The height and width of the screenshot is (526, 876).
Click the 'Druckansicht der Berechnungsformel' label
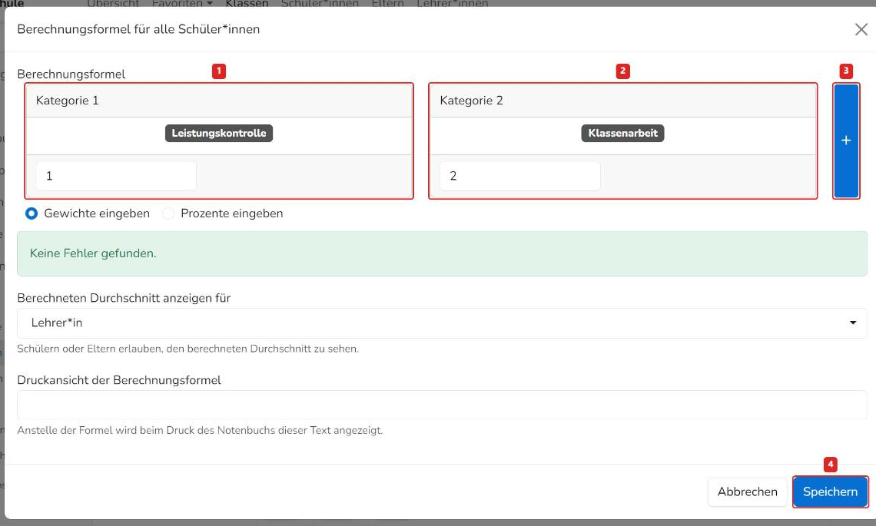119,380
